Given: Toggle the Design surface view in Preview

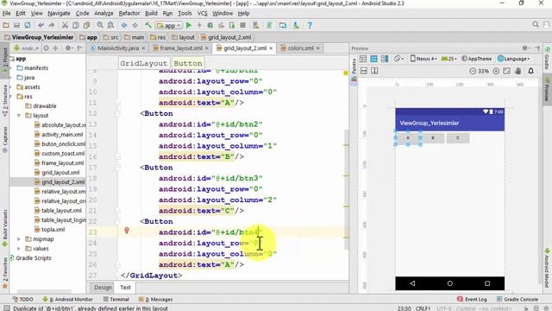Looking at the screenshot, I should click(x=363, y=59).
